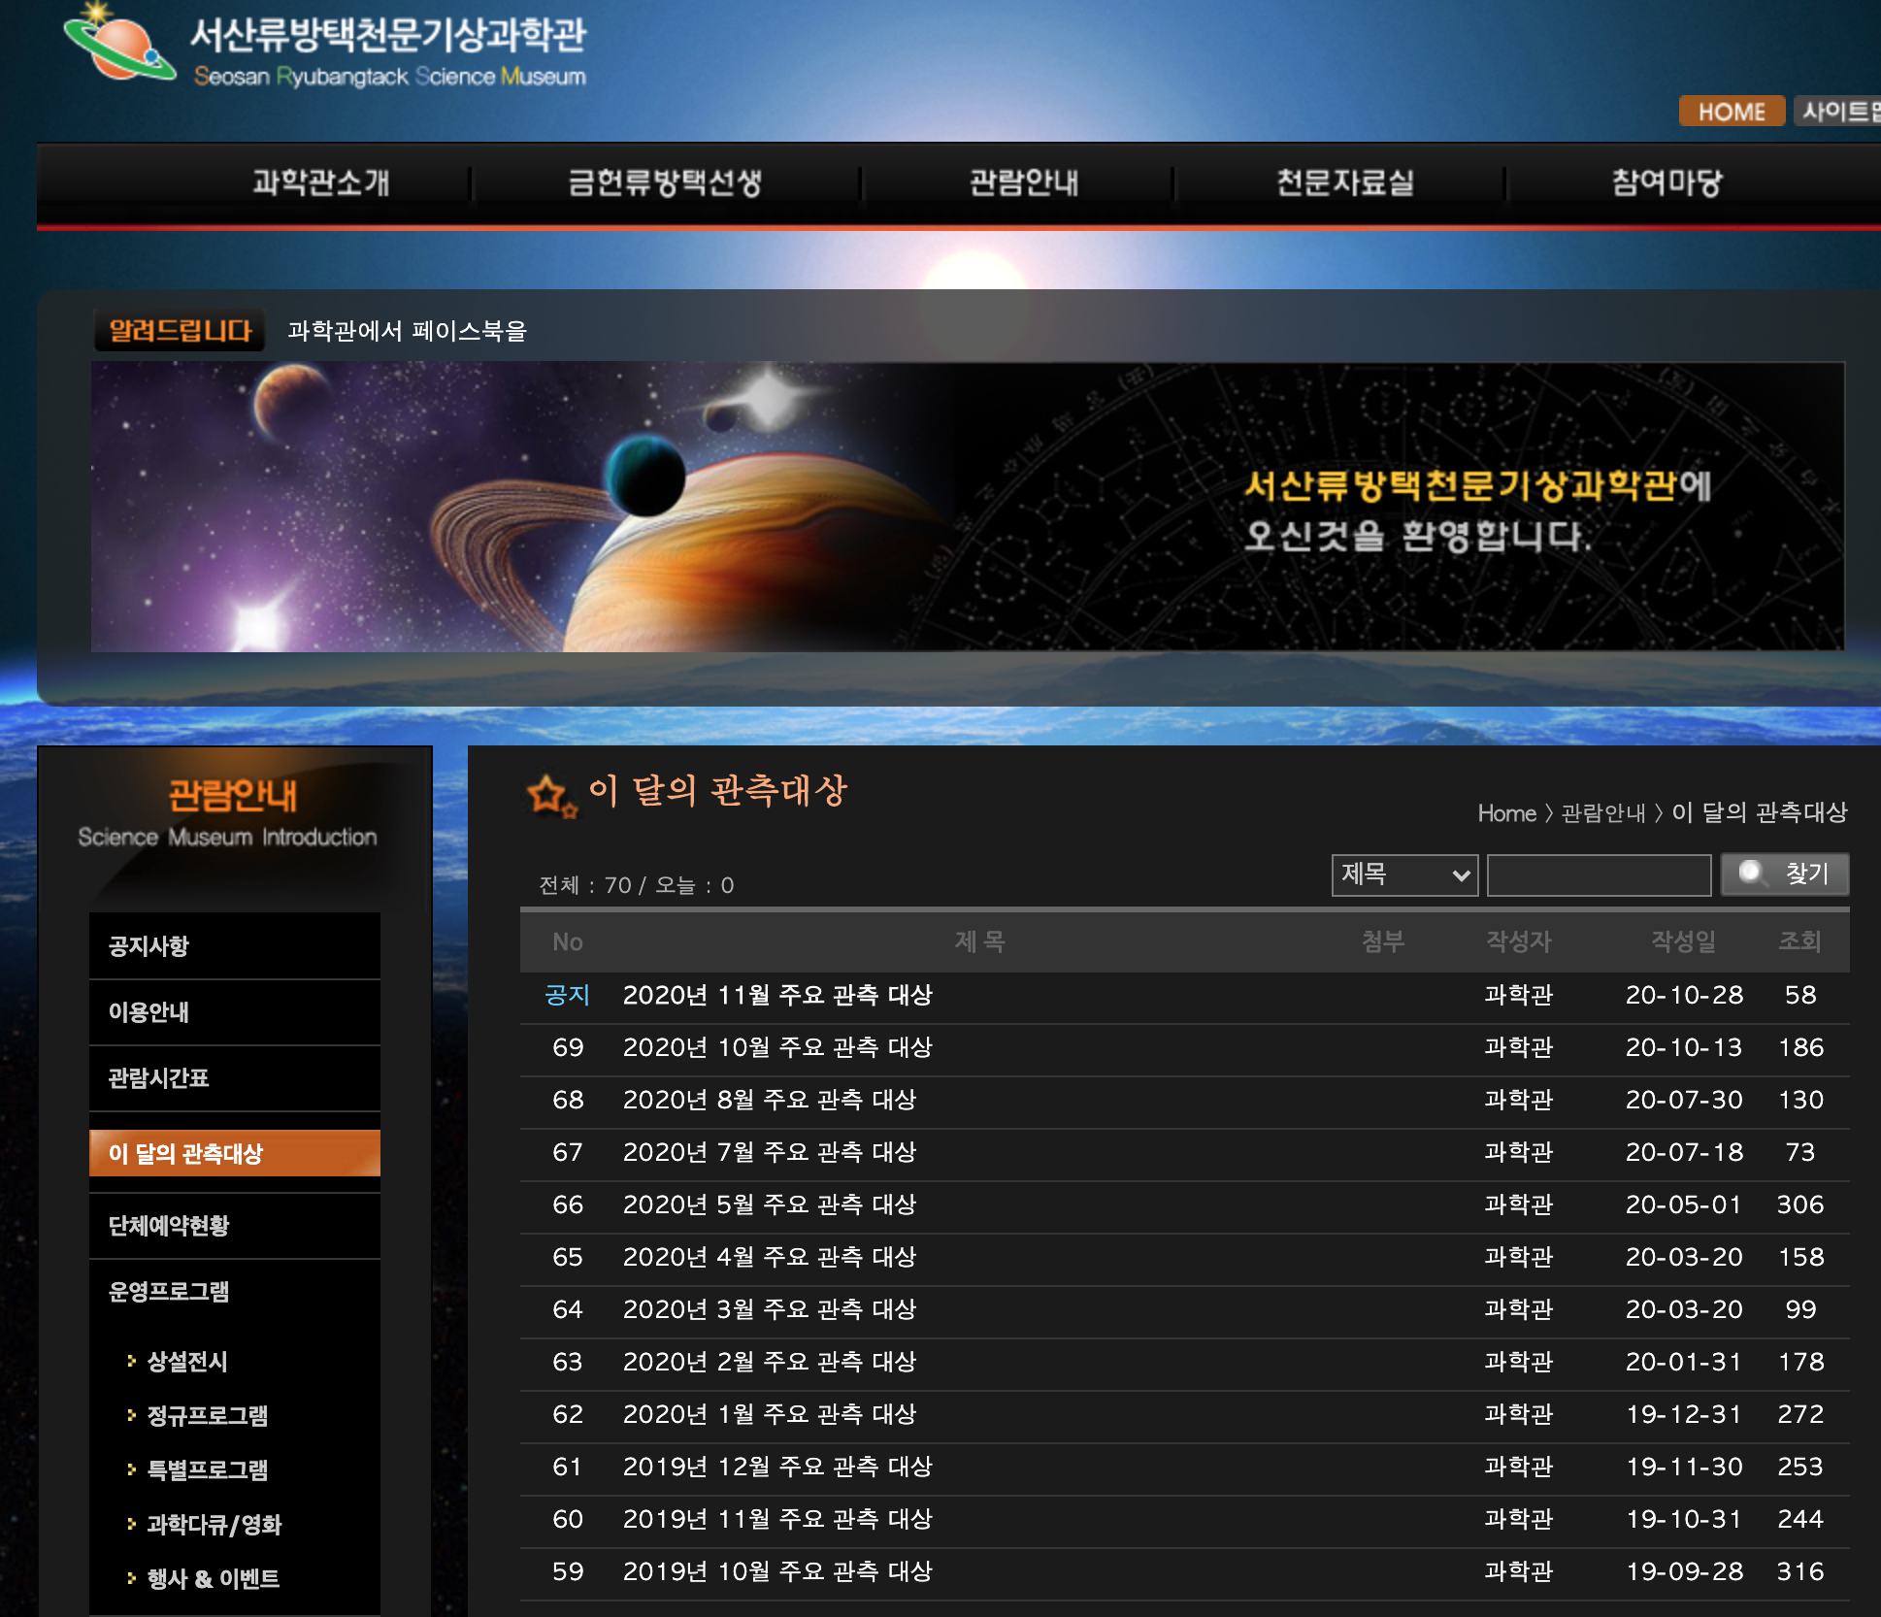
Task: Click the star icon beside 이 달의 관측대상
Action: click(549, 794)
